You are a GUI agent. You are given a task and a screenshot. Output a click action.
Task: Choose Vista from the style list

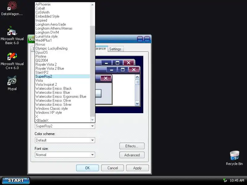(x=62, y=80)
